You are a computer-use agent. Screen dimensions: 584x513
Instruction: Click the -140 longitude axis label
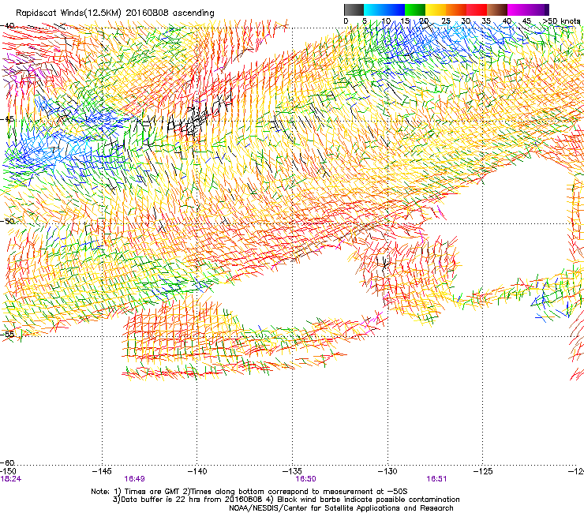(x=197, y=471)
